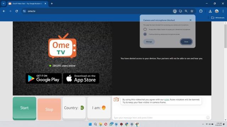The image size is (227, 127).
Task: Show hidden system tray icons chevron
Action: 203,124
